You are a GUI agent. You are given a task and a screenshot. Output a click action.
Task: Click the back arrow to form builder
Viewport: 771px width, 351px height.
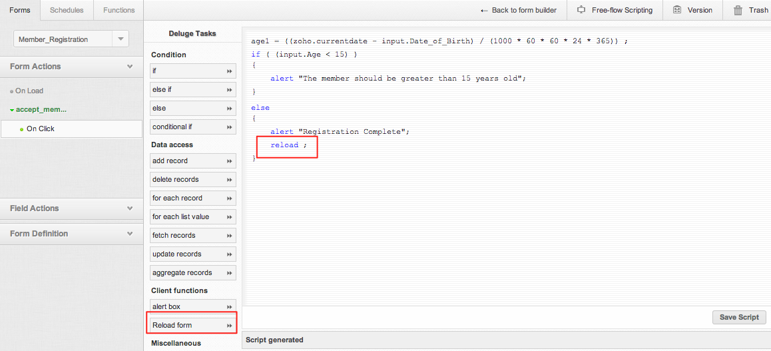pyautogui.click(x=484, y=10)
